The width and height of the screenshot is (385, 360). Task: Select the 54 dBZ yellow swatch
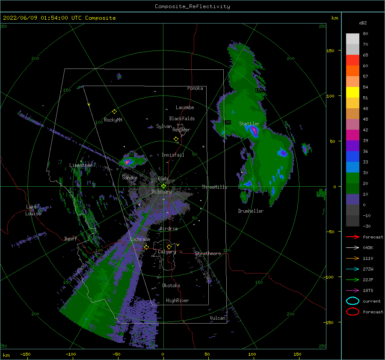[352, 92]
